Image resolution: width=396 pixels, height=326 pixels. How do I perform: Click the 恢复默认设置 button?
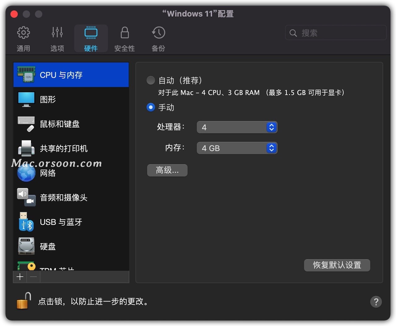[x=337, y=265]
